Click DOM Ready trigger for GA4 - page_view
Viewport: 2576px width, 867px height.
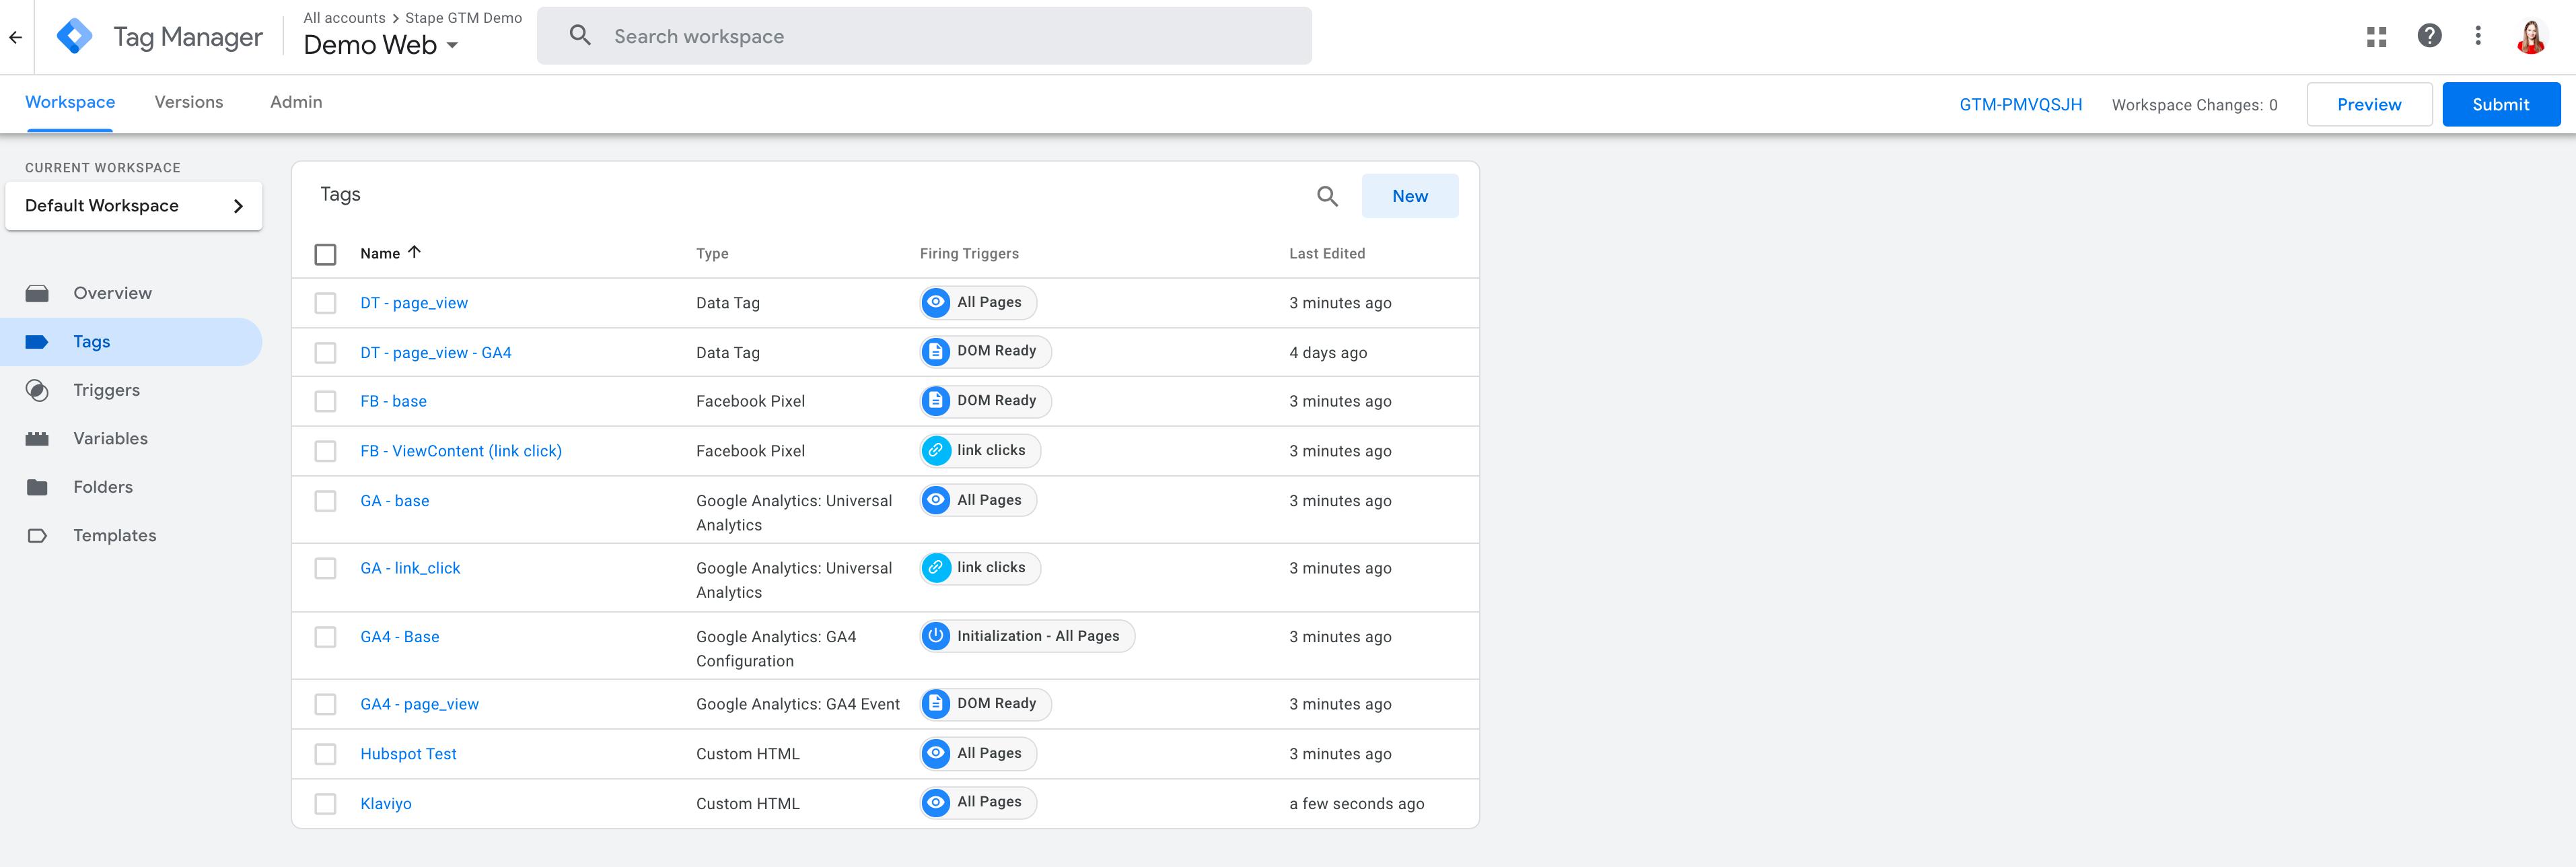pyautogui.click(x=985, y=704)
